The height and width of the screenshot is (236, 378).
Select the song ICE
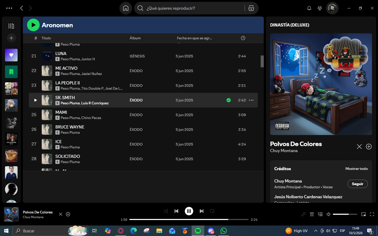59,142
